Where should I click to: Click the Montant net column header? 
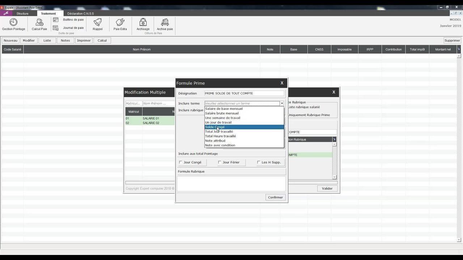[443, 49]
